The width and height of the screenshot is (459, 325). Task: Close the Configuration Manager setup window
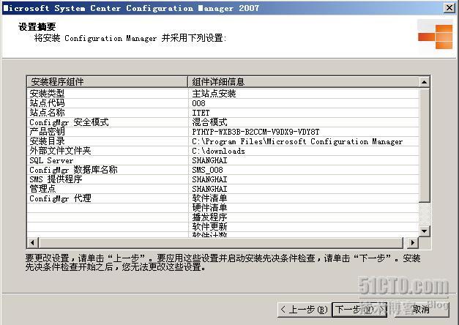coord(449,8)
